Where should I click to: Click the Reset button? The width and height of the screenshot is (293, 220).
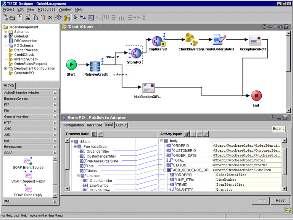pos(280,201)
